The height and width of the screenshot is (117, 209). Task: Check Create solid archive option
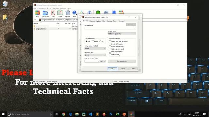click(x=110, y=46)
